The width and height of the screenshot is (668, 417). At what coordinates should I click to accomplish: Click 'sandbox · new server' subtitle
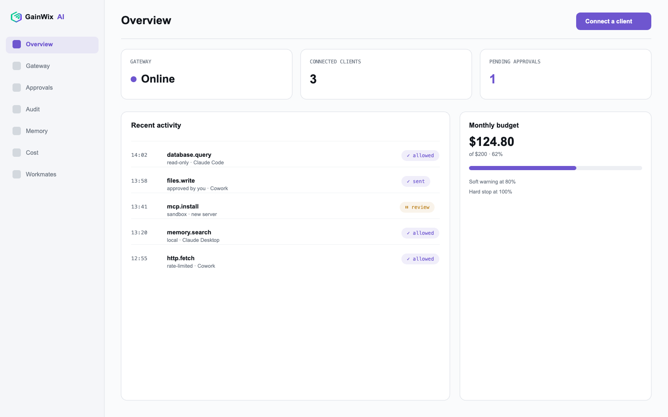(192, 214)
